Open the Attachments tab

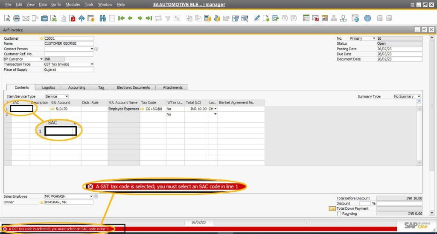tap(172, 87)
